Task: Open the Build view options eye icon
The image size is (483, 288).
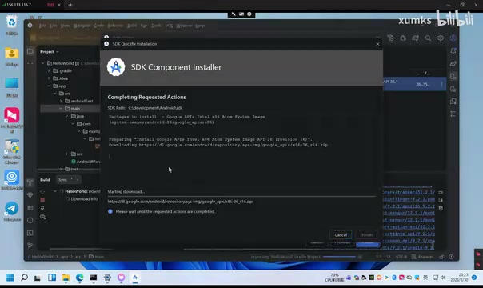Action: [x=42, y=217]
